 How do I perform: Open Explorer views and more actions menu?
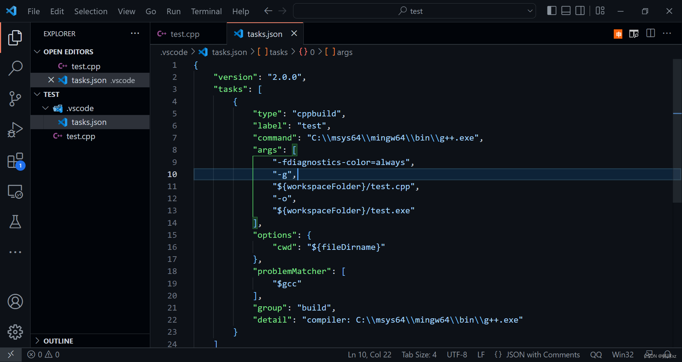click(x=135, y=33)
